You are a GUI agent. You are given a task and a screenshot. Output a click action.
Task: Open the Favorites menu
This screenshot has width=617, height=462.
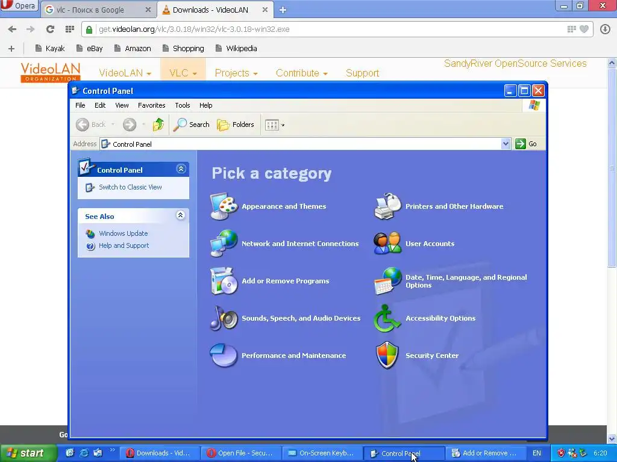tap(151, 105)
